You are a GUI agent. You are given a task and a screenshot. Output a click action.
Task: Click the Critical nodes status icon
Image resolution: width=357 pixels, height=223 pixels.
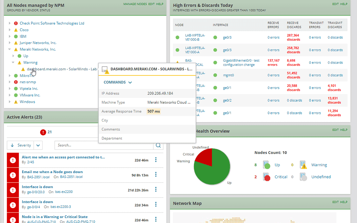coord(267,177)
